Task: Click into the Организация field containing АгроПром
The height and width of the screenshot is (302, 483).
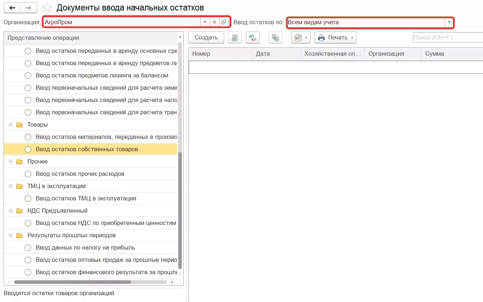Action: 122,22
